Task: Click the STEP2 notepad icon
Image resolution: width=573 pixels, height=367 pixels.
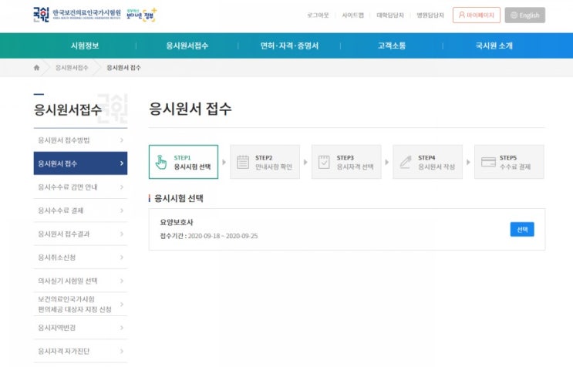Action: click(x=243, y=162)
